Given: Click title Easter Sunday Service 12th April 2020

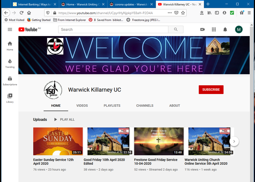Looking at the screenshot, I should [x=53, y=162].
